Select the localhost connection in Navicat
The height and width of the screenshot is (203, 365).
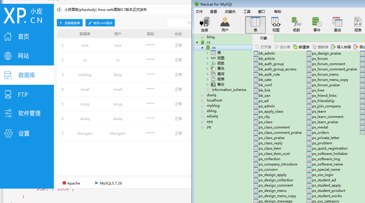[x=214, y=100]
